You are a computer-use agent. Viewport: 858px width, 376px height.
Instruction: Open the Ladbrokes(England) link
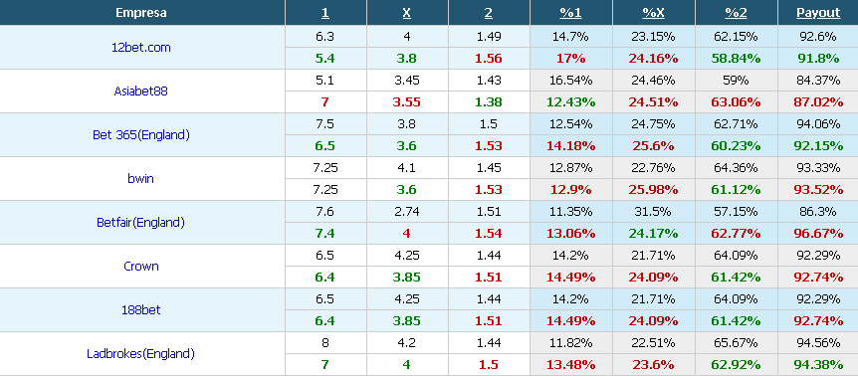[140, 353]
